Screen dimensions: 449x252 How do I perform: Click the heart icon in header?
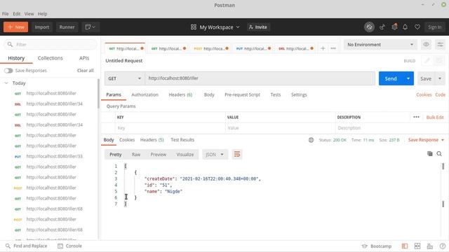point(417,27)
